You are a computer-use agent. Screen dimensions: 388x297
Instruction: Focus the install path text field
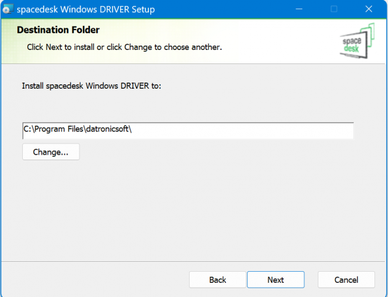[188, 131]
